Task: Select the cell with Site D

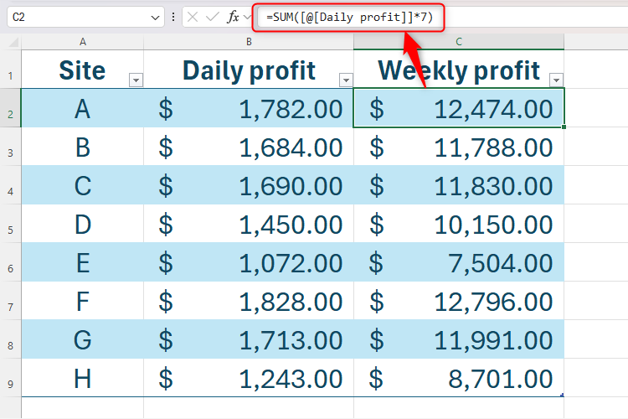Action: (83, 224)
